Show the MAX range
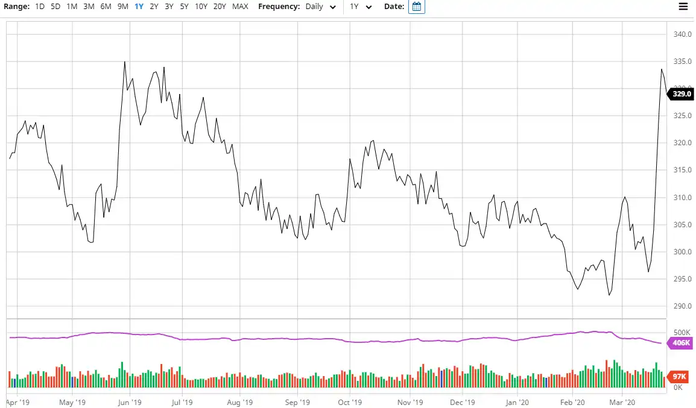 click(240, 7)
